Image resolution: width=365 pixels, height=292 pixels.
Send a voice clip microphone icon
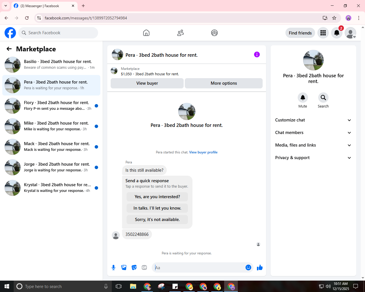point(113,267)
